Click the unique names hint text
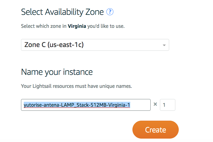 click(76, 86)
